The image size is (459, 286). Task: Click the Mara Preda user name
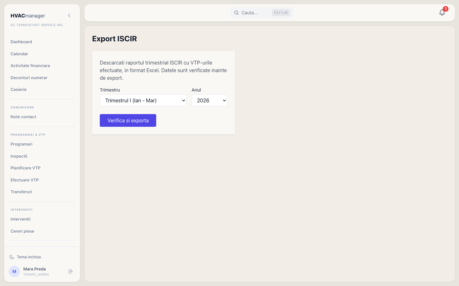[34, 269]
